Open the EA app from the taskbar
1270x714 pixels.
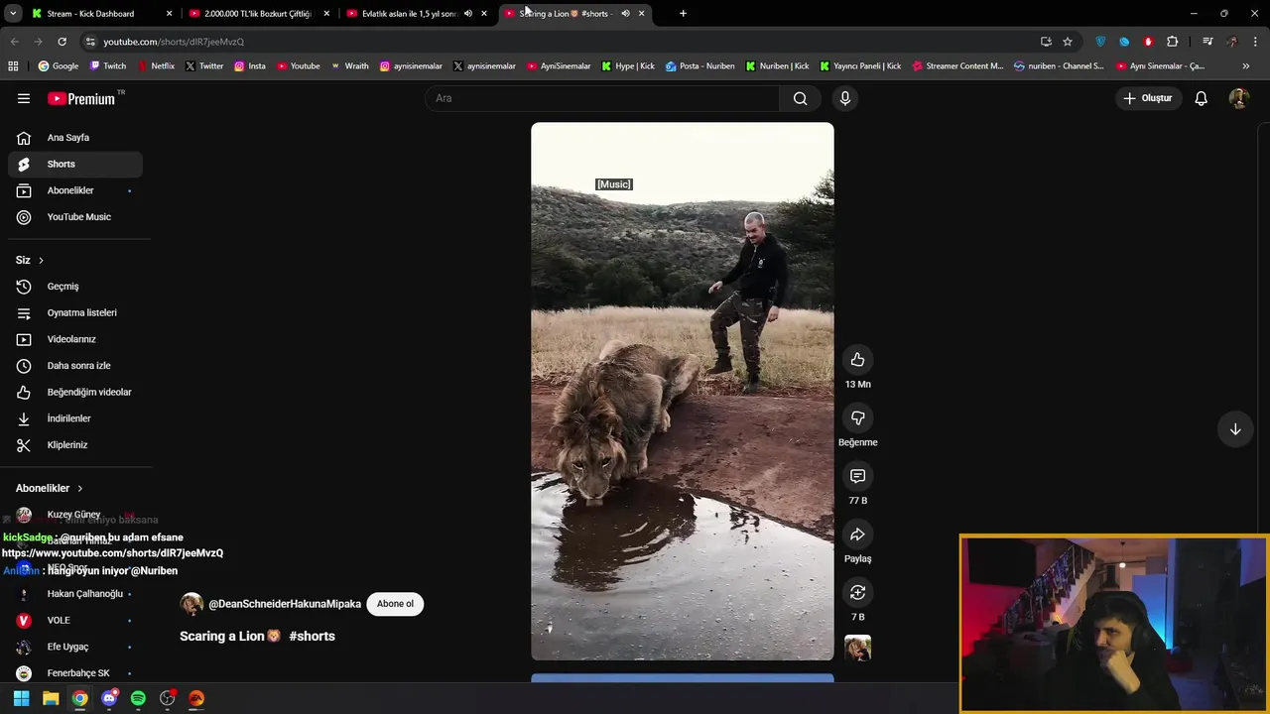pyautogui.click(x=196, y=698)
